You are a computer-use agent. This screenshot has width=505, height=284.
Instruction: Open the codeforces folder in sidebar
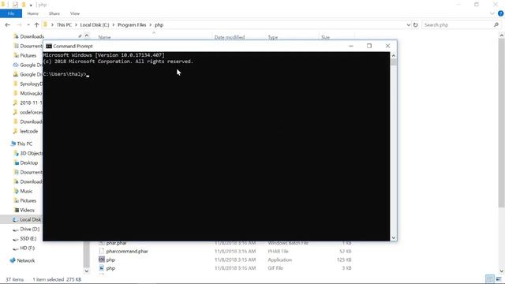point(31,112)
